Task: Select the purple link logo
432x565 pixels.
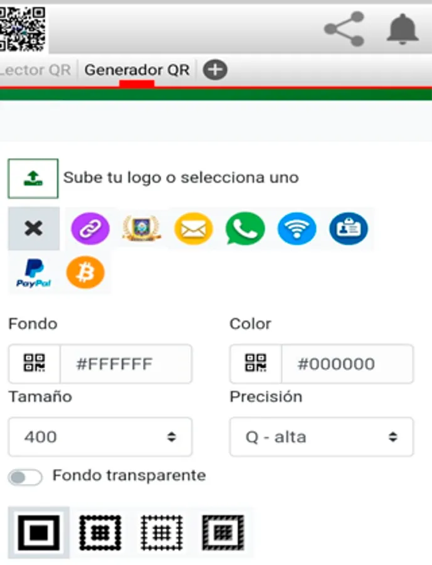Action: (90, 229)
